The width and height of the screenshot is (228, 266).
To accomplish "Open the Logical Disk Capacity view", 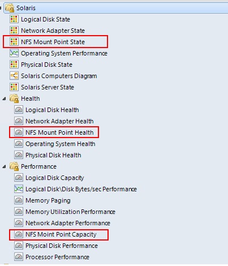I will (x=55, y=178).
